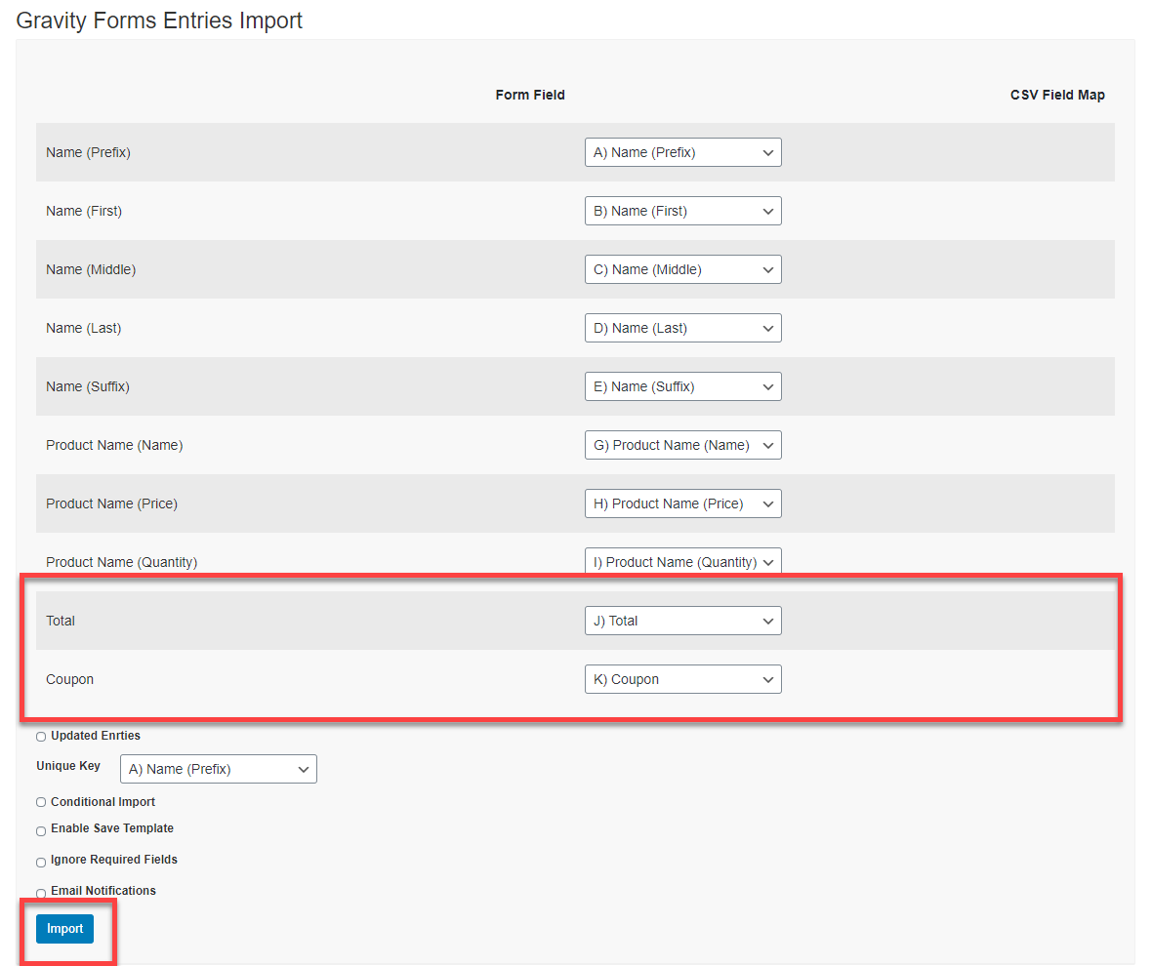The height and width of the screenshot is (966, 1152).
Task: Open the Coupon field mapping dropdown
Action: coord(682,679)
